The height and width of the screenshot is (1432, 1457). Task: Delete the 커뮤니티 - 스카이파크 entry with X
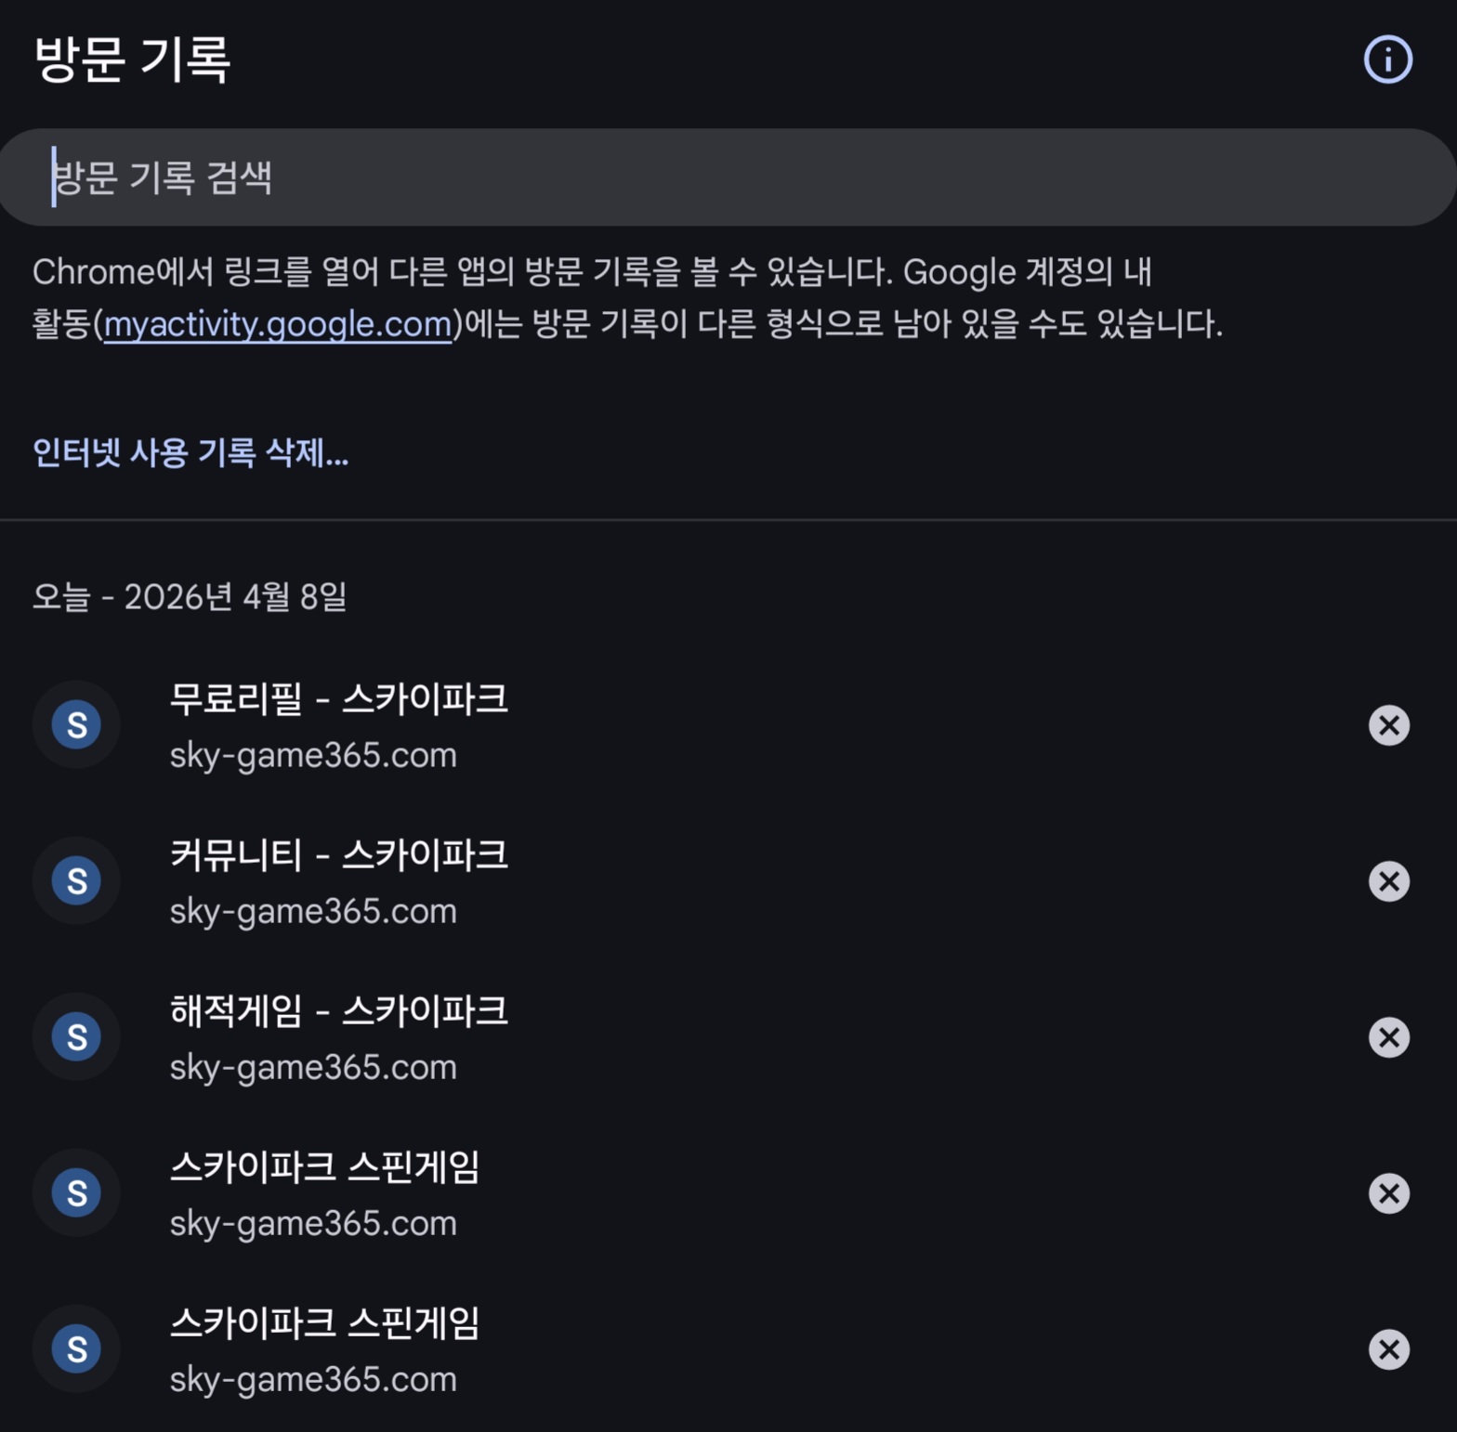[x=1388, y=881]
